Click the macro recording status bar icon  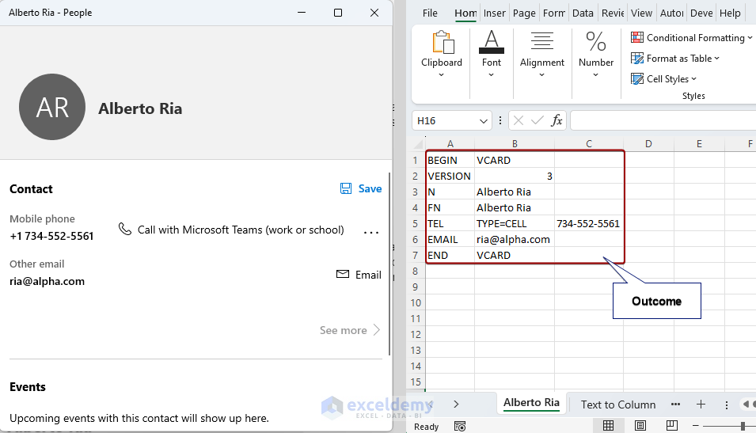tap(460, 426)
